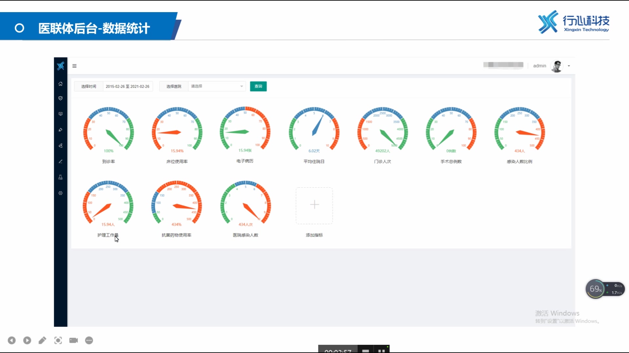The width and height of the screenshot is (629, 353).
Task: Click the admin avatar picture
Action: tap(557, 66)
